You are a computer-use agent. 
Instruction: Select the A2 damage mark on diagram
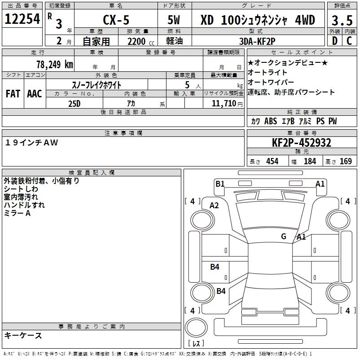click(215, 206)
